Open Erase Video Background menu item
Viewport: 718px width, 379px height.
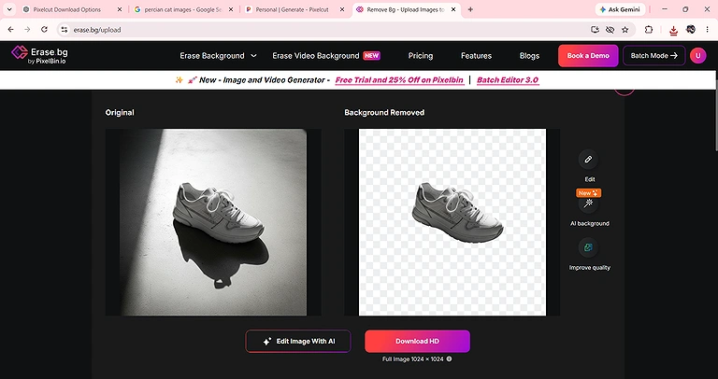pos(315,56)
